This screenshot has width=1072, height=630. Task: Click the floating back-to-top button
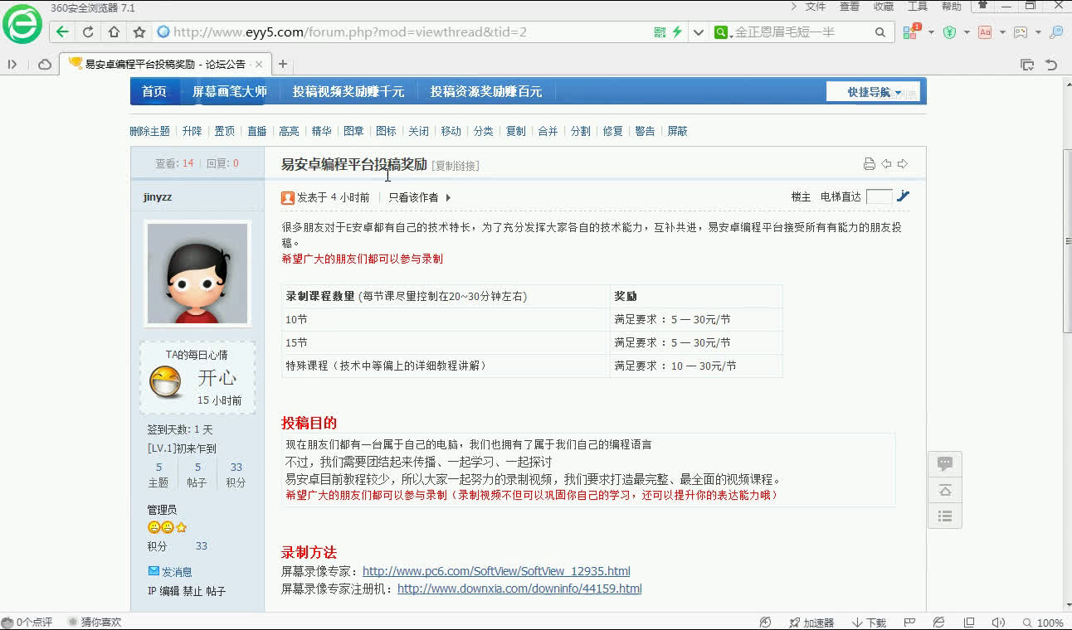coord(944,490)
